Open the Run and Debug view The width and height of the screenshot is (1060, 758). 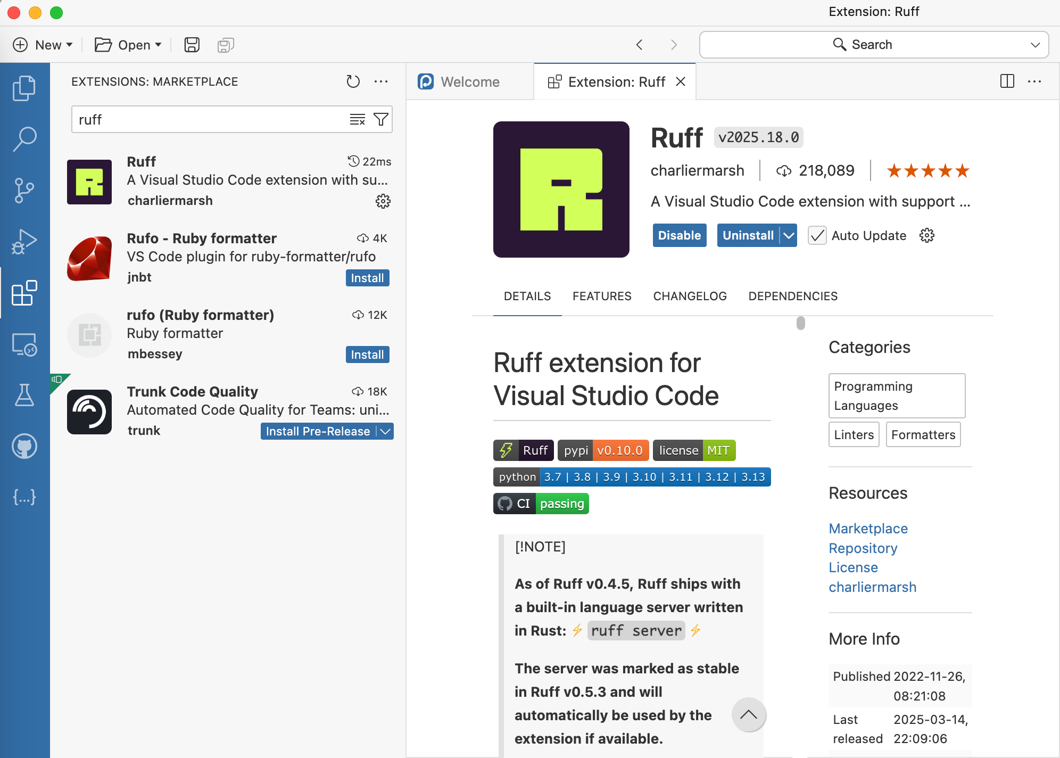(24, 242)
